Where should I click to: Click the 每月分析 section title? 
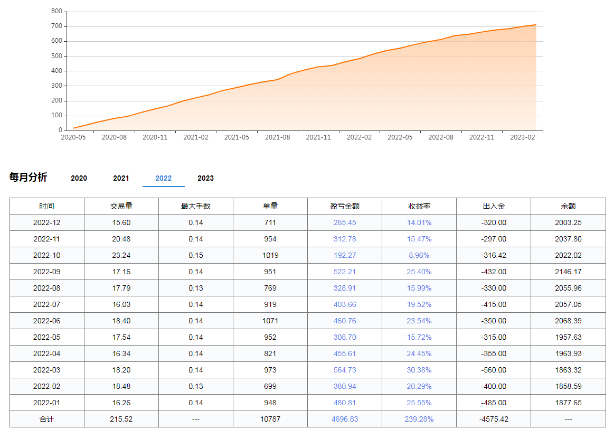[26, 178]
